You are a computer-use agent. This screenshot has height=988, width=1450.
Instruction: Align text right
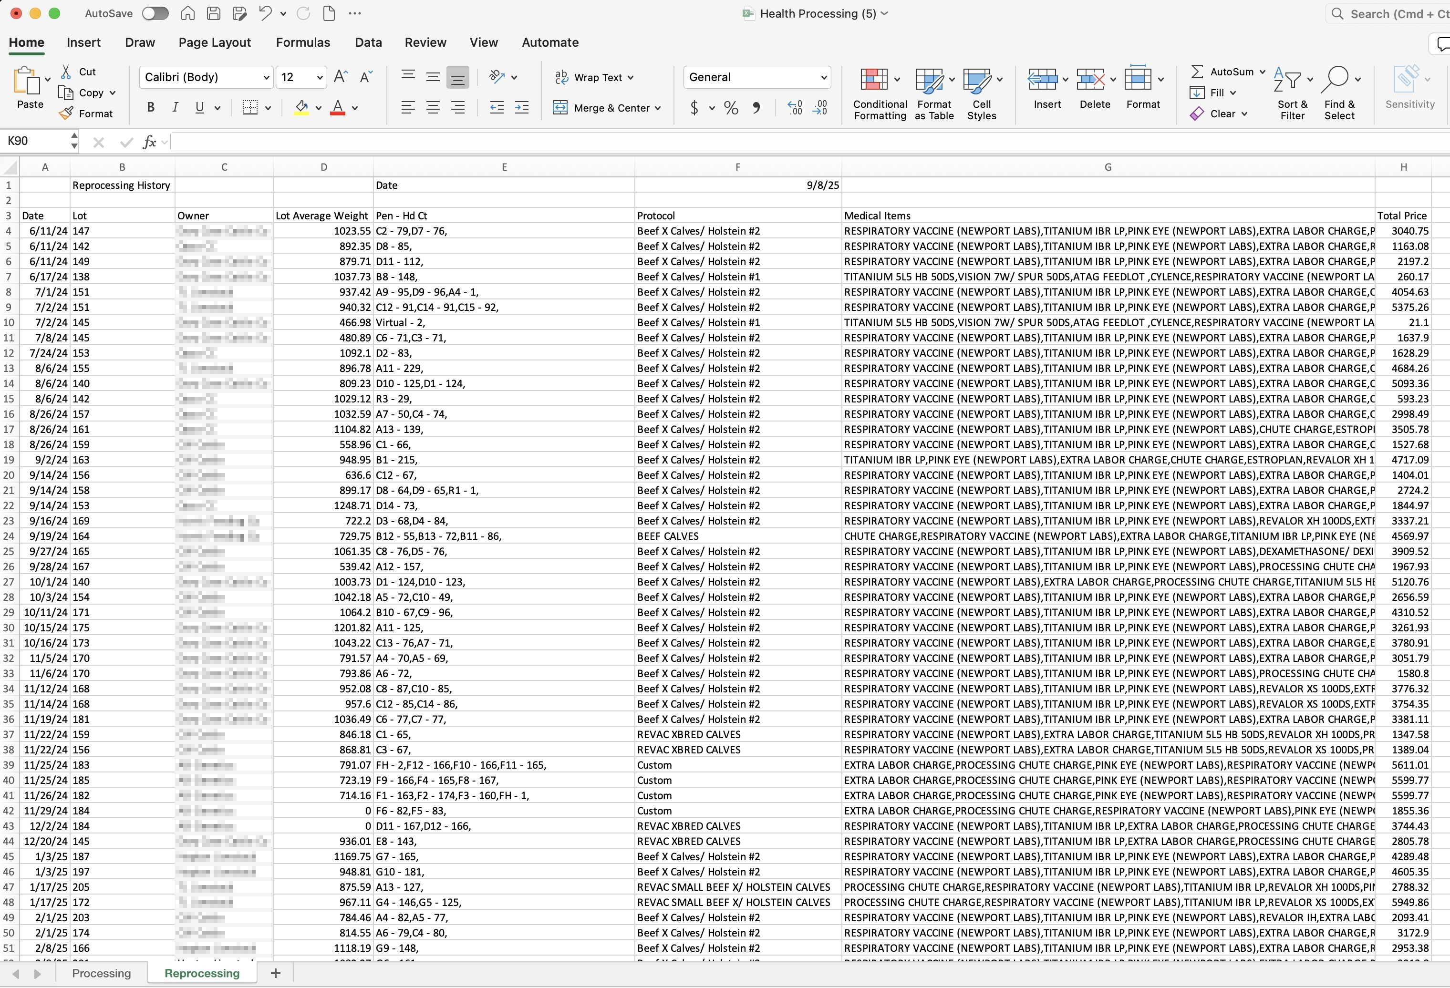(x=458, y=107)
